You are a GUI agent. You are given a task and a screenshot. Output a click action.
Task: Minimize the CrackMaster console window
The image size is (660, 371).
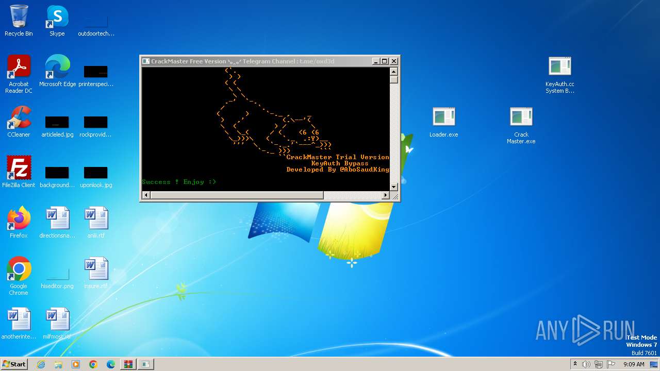coord(376,61)
